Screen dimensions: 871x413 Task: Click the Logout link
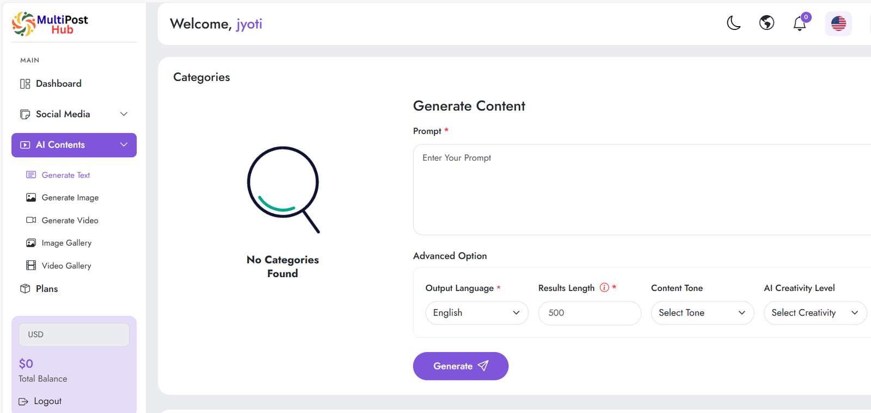coord(47,401)
